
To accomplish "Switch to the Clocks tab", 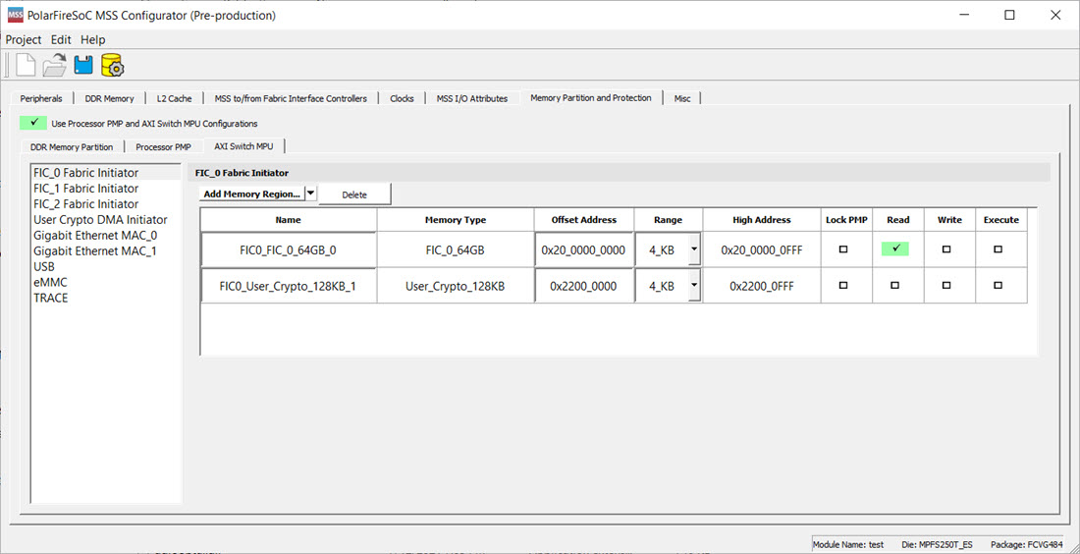I will coord(402,98).
